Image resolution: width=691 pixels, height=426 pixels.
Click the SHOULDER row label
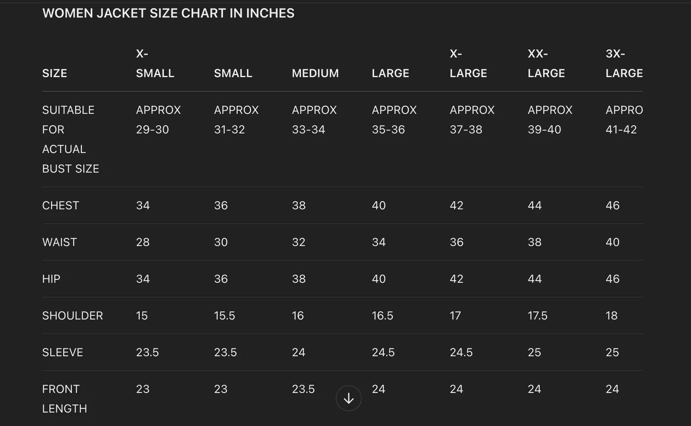pos(72,316)
